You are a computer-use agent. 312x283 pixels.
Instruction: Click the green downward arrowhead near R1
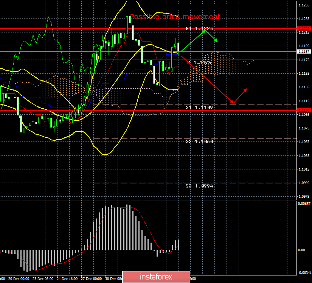point(216,41)
